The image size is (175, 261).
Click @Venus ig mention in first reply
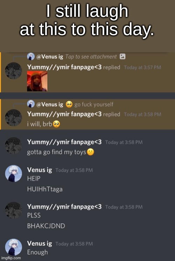[50, 57]
